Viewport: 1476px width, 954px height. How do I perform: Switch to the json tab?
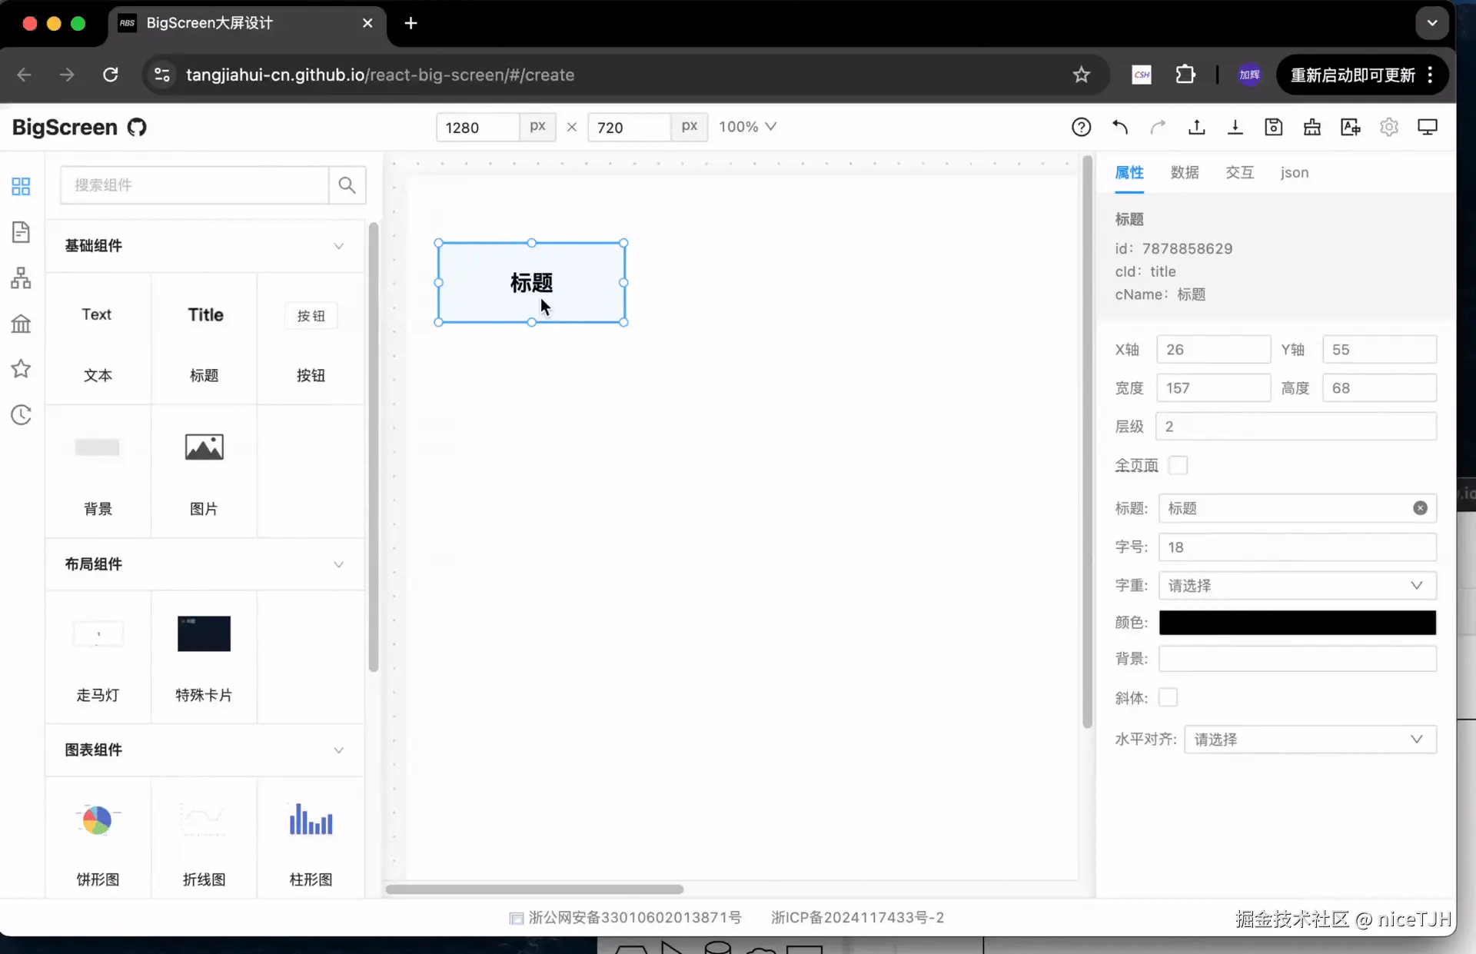click(x=1294, y=173)
